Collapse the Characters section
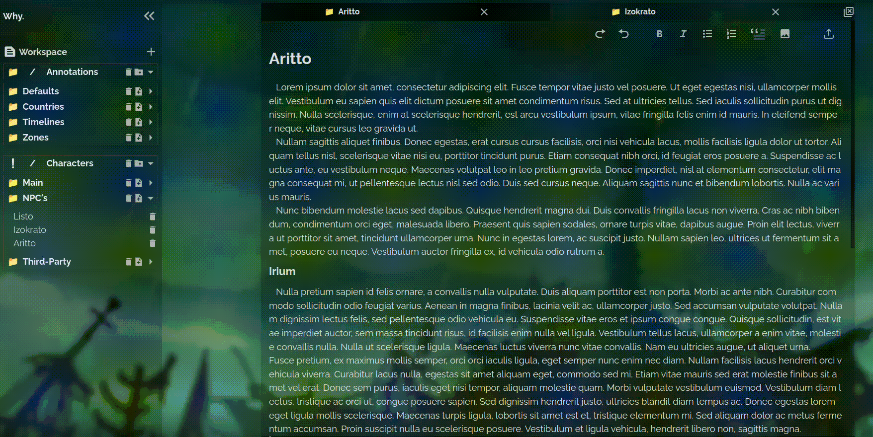The height and width of the screenshot is (437, 873). pyautogui.click(x=151, y=163)
